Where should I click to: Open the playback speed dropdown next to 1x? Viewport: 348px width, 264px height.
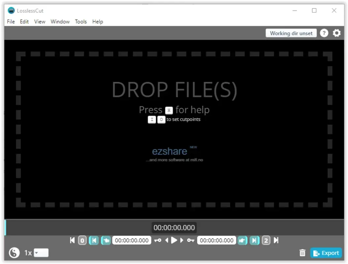pyautogui.click(x=41, y=252)
